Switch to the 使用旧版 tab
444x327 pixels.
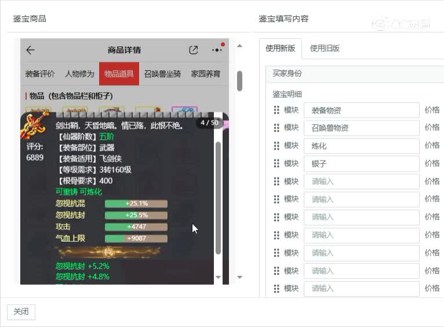(x=325, y=49)
